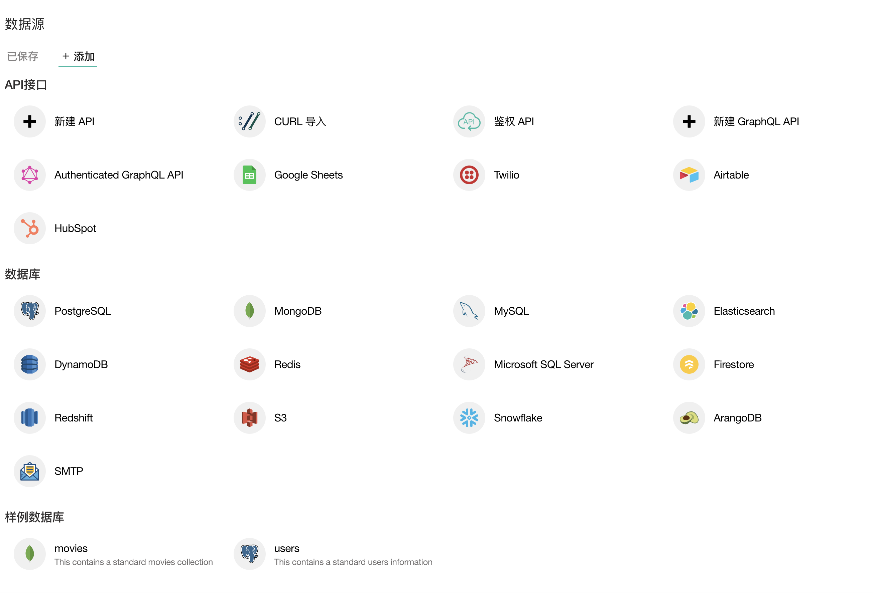
Task: Create a 新建 API datasource
Action: pos(74,121)
